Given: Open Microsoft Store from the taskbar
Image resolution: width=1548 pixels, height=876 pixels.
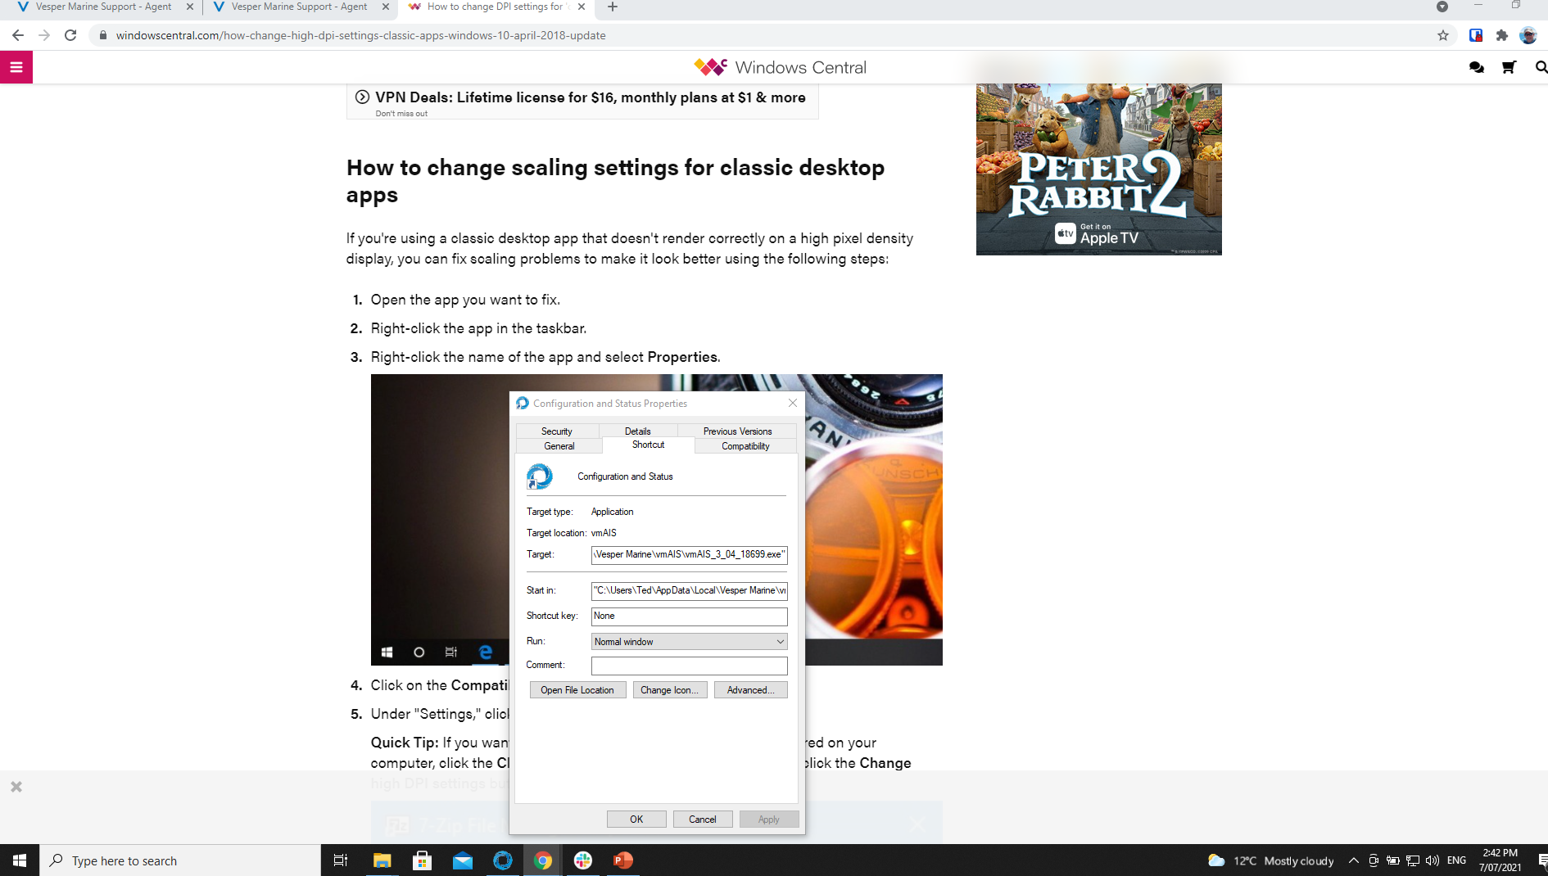Looking at the screenshot, I should click(x=422, y=860).
